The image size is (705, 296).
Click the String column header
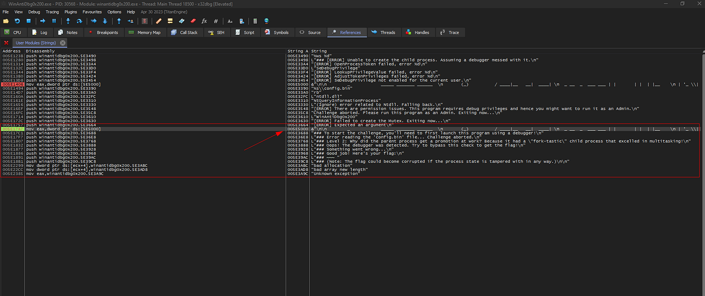[x=505, y=51]
